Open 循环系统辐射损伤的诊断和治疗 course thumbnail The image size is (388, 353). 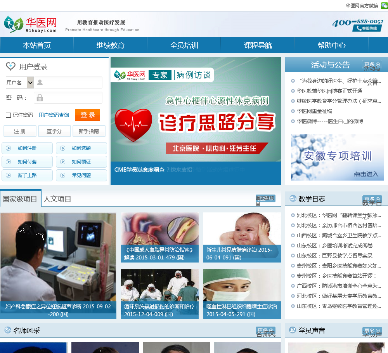point(160,294)
